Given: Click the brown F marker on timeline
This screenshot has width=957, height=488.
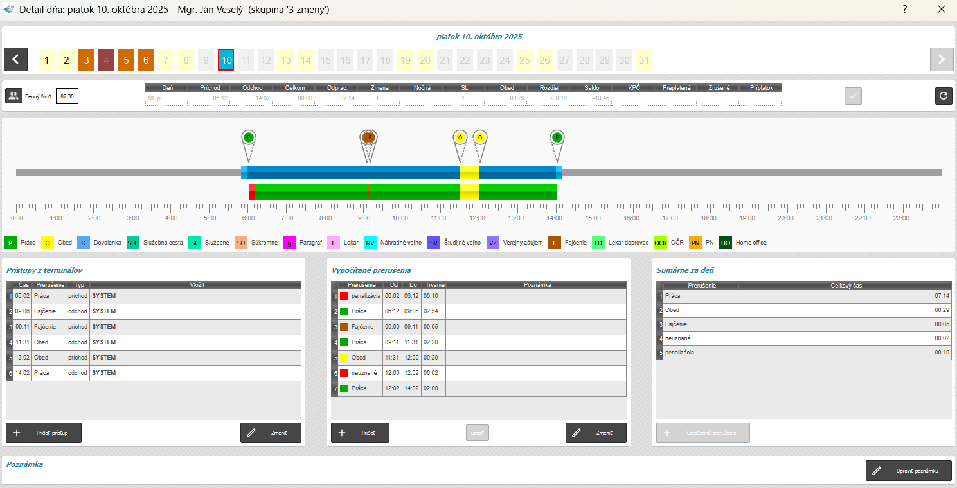Looking at the screenshot, I should [x=368, y=137].
